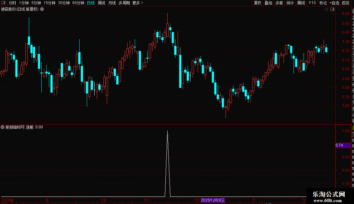Viewport: 354px width, 204px height.
Task: Select the 60分钟 period tab
Action: coord(78,3)
